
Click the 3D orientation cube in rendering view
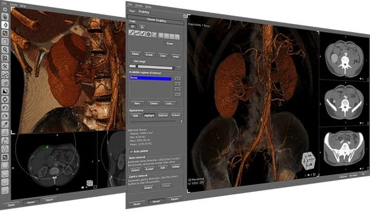[309, 161]
